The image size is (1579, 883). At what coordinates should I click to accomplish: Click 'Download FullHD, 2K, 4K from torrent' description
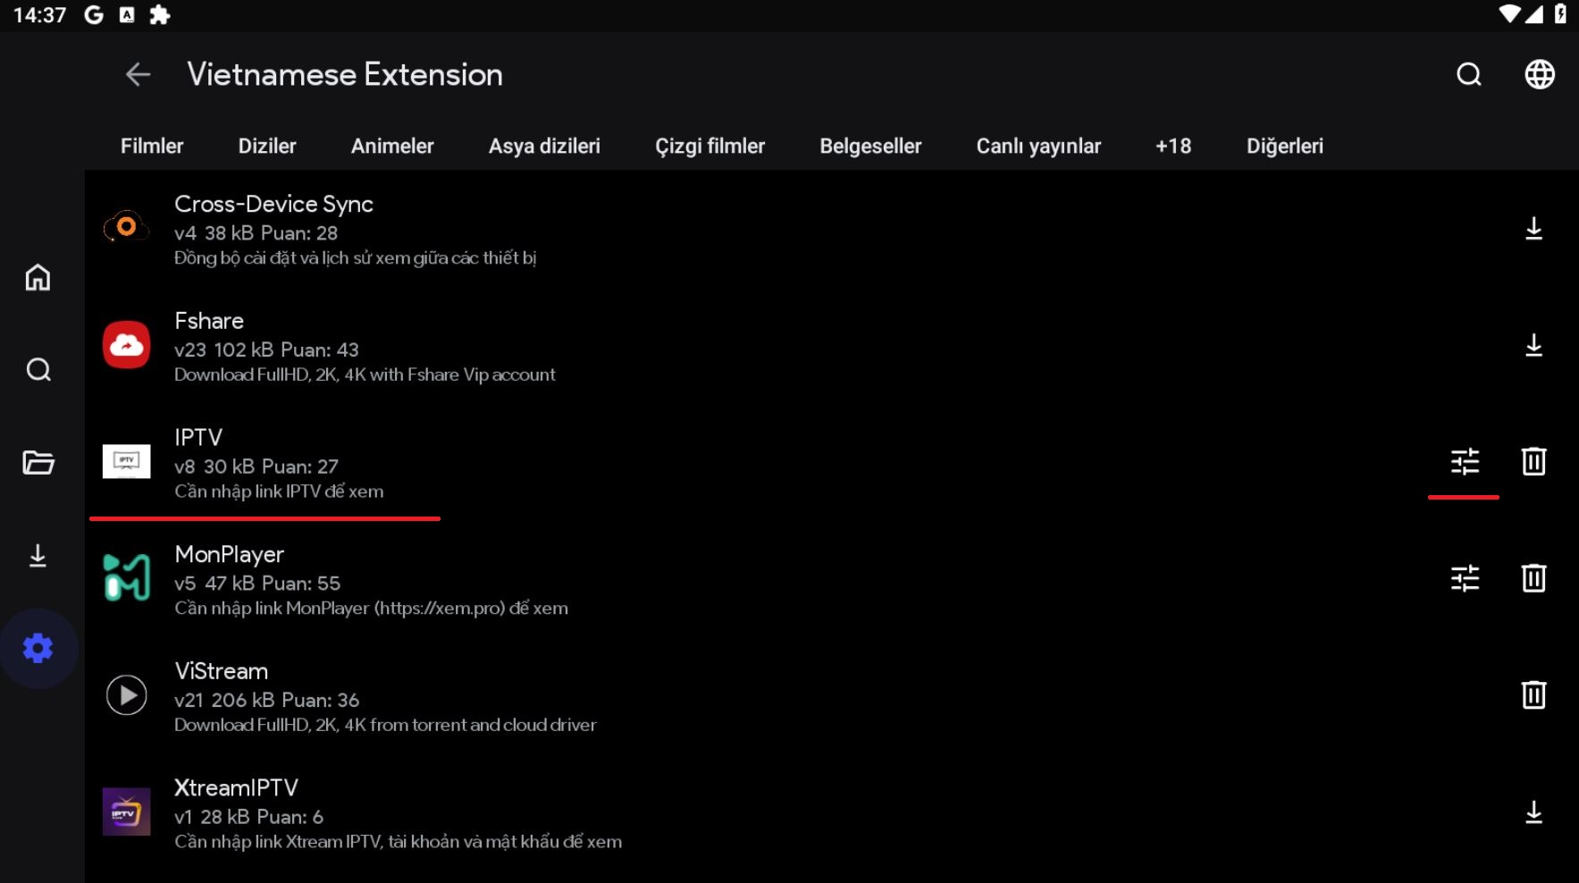coord(385,725)
